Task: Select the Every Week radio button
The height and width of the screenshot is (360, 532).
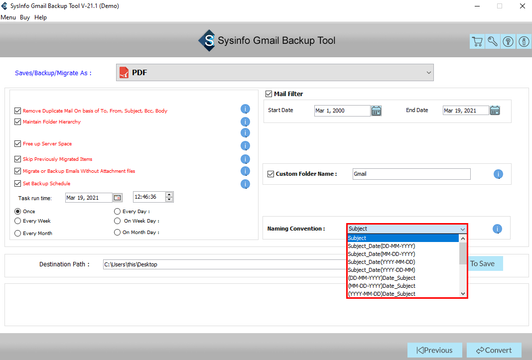Action: 18,221
